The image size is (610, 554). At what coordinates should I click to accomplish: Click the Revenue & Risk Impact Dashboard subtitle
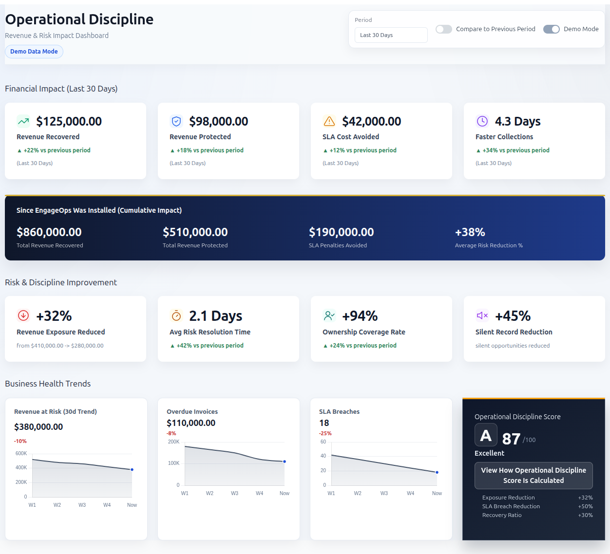[57, 36]
